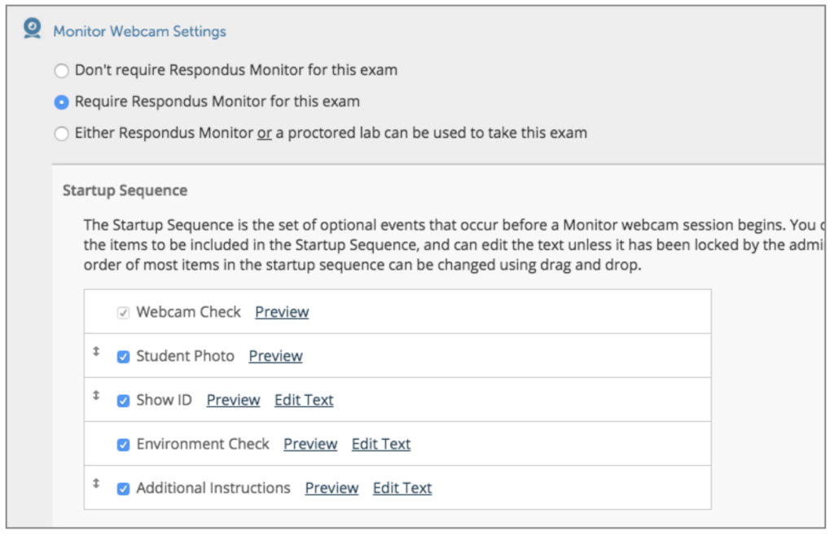Preview the Webcam Check step
Screen dimensions: 834x535
[282, 311]
